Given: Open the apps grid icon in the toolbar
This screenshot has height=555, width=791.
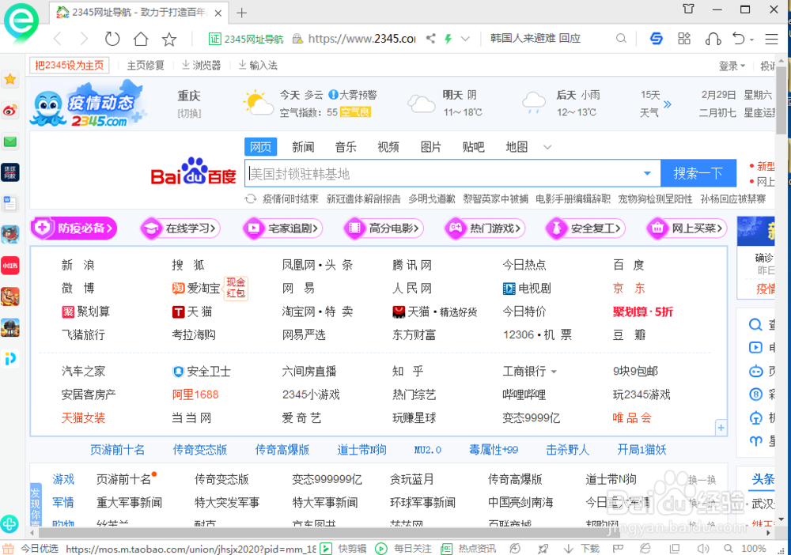Looking at the screenshot, I should pyautogui.click(x=683, y=38).
